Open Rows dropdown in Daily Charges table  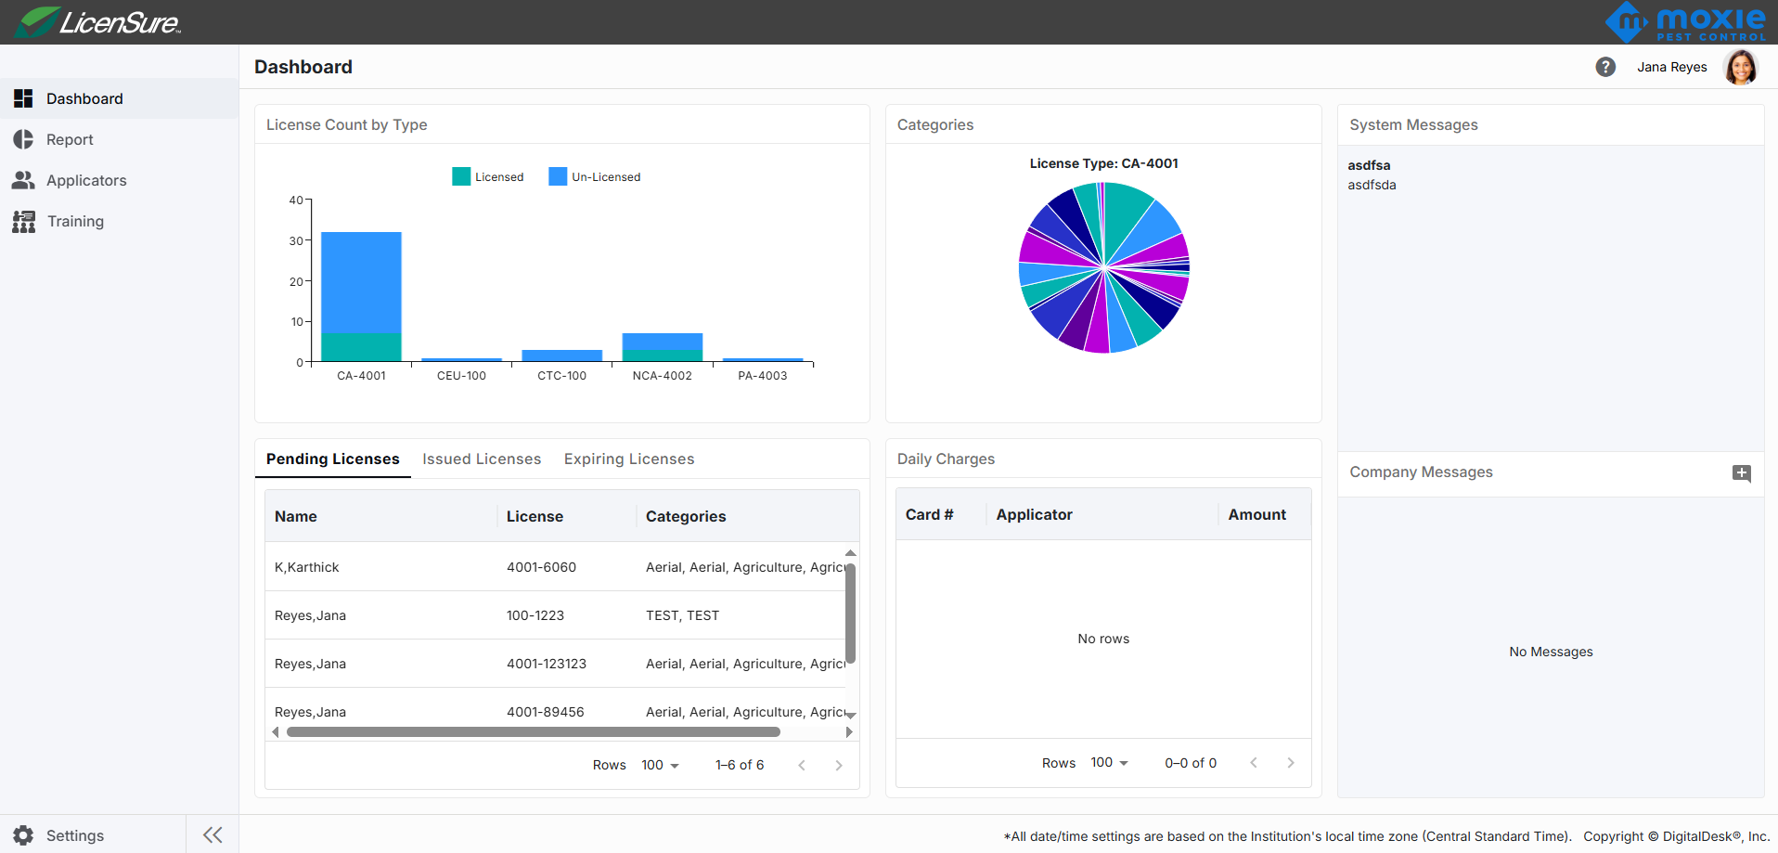click(1109, 763)
